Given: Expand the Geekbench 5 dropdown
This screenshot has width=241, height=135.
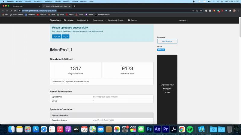Looking at the screenshot, I should (83, 20).
